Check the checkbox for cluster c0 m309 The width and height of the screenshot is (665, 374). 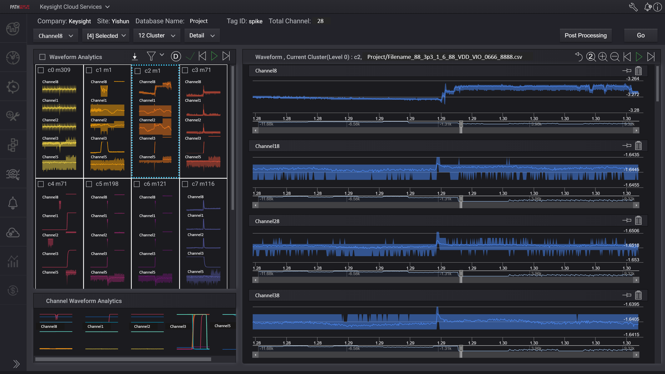(x=41, y=70)
